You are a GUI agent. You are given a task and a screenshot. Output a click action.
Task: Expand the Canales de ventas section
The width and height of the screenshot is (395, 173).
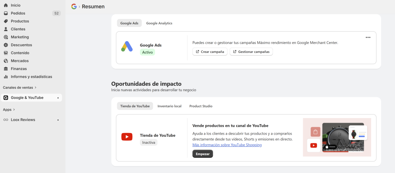click(35, 88)
